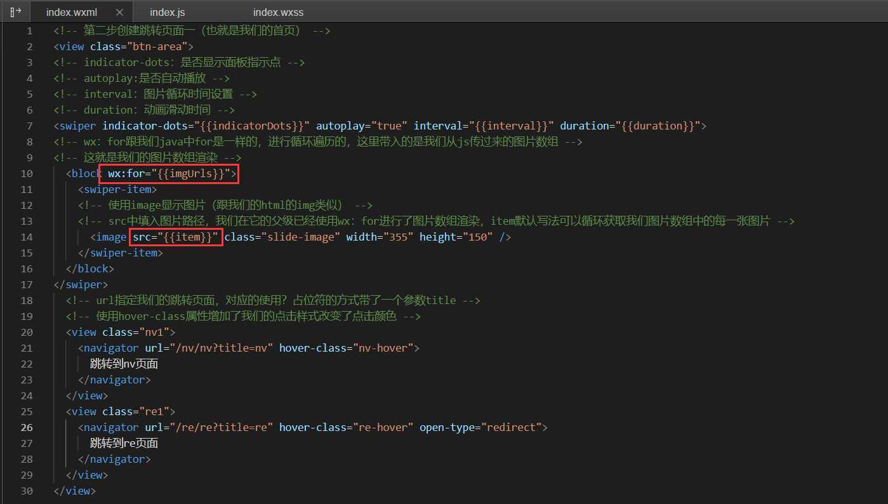Click the autoplay="true" attribute
This screenshot has width=888, height=504.
point(362,126)
